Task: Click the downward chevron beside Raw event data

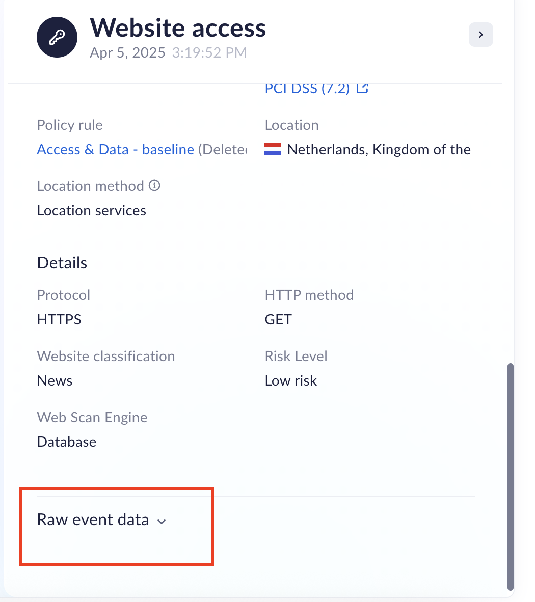Action: click(x=162, y=522)
